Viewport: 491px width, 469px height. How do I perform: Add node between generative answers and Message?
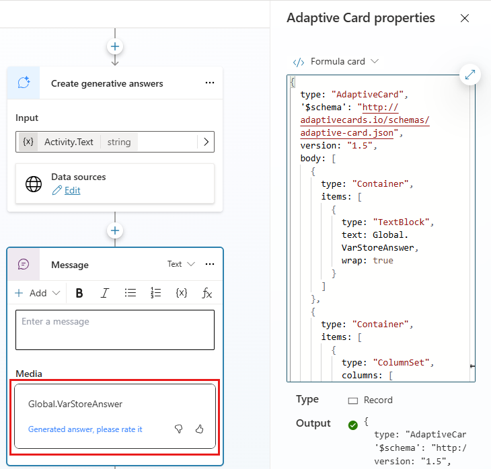115,230
